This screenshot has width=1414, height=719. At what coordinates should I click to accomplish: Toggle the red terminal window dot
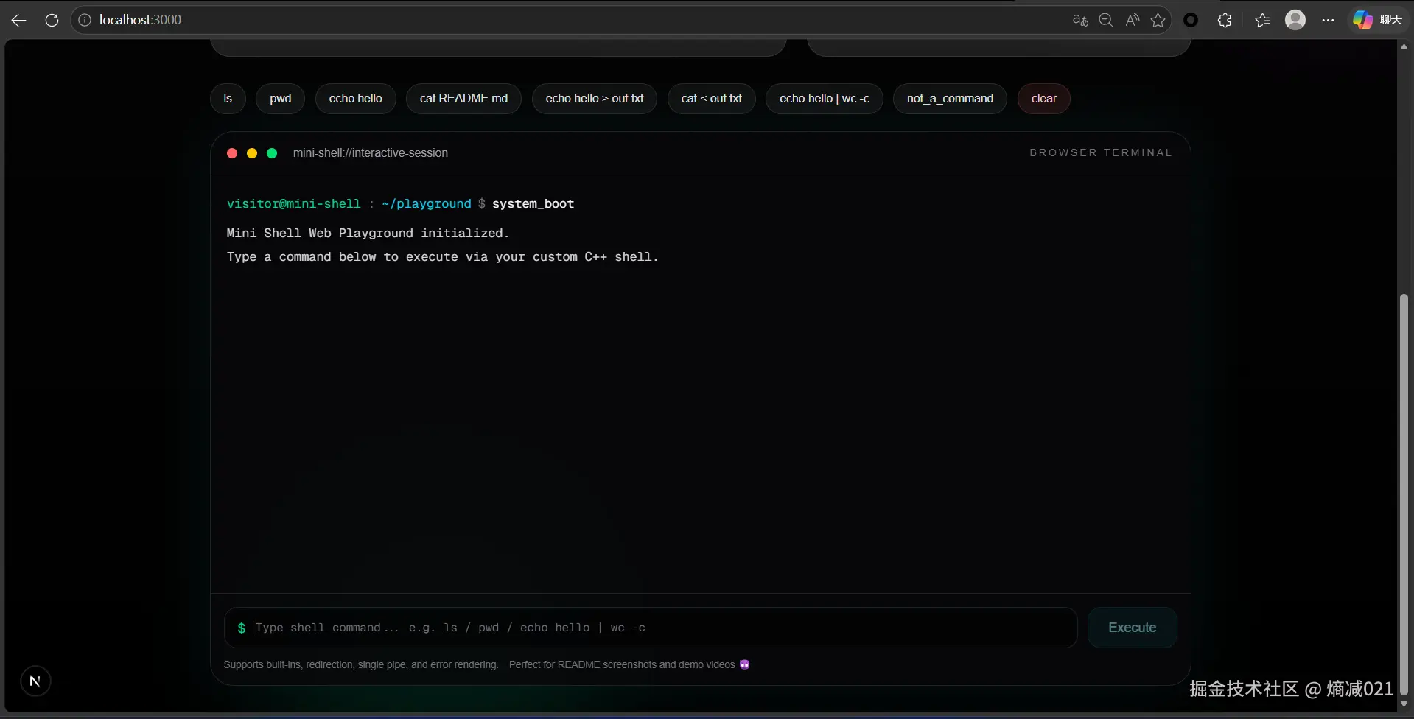point(231,153)
